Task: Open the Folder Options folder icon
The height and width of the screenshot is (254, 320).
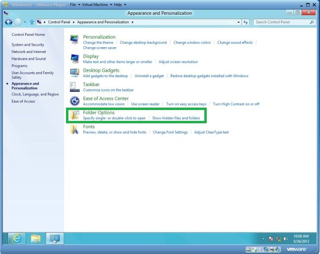Action: pyautogui.click(x=75, y=115)
